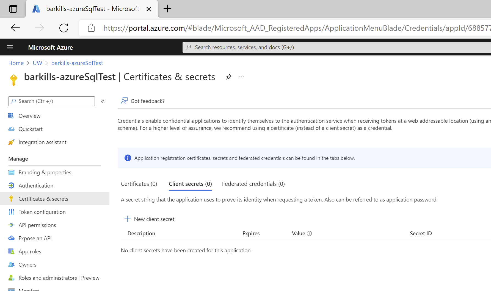Click the Authentication arrow icon
Image resolution: width=491 pixels, height=291 pixels.
(x=11, y=186)
